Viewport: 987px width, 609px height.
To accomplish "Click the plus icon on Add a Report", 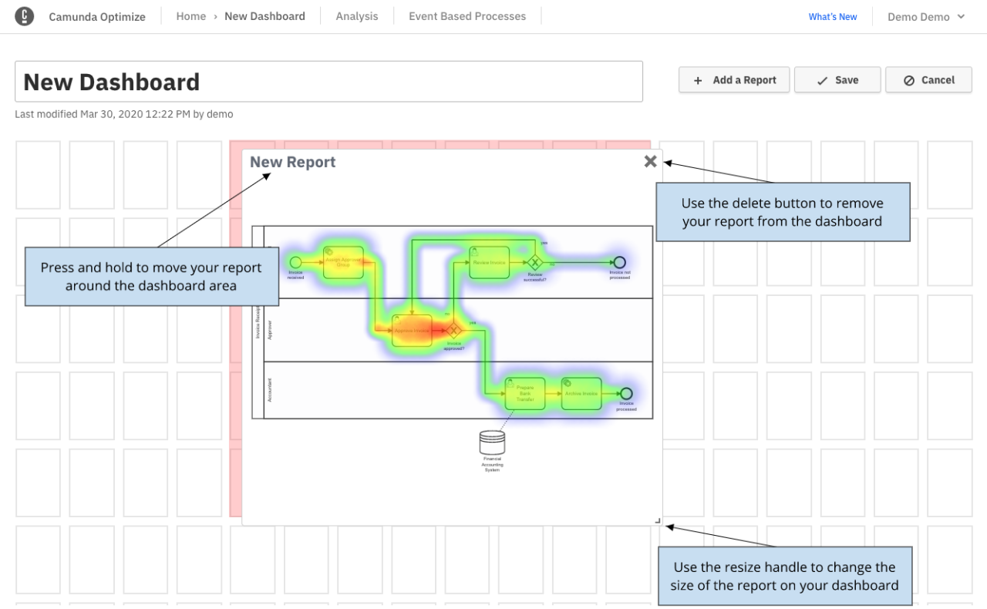I will point(697,79).
